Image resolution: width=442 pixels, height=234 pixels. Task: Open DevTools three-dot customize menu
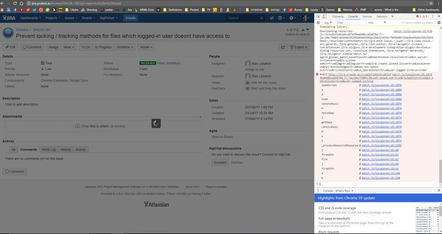(x=433, y=16)
